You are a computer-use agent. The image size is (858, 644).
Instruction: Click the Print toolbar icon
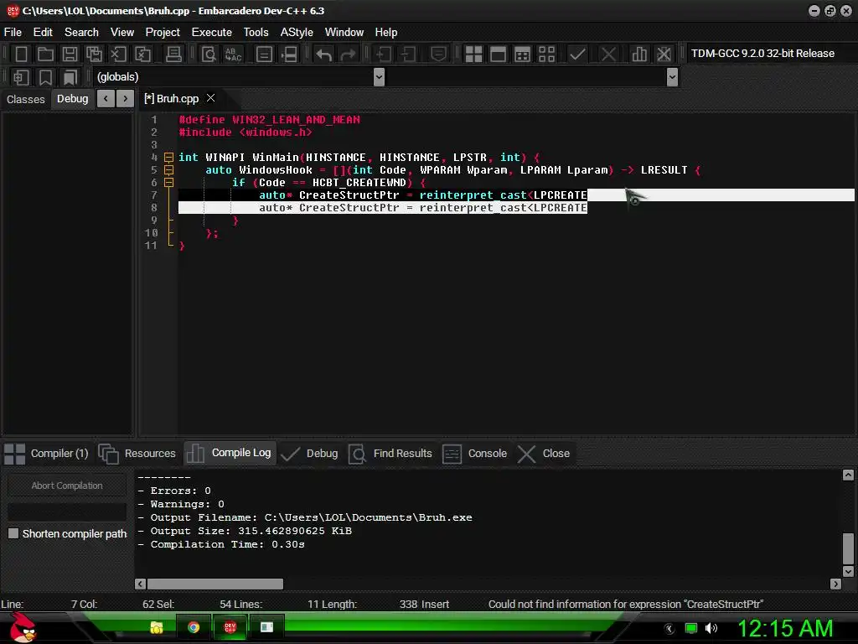tap(173, 54)
